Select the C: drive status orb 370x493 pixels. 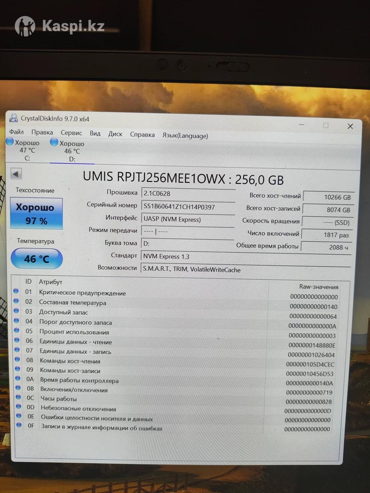(x=10, y=142)
